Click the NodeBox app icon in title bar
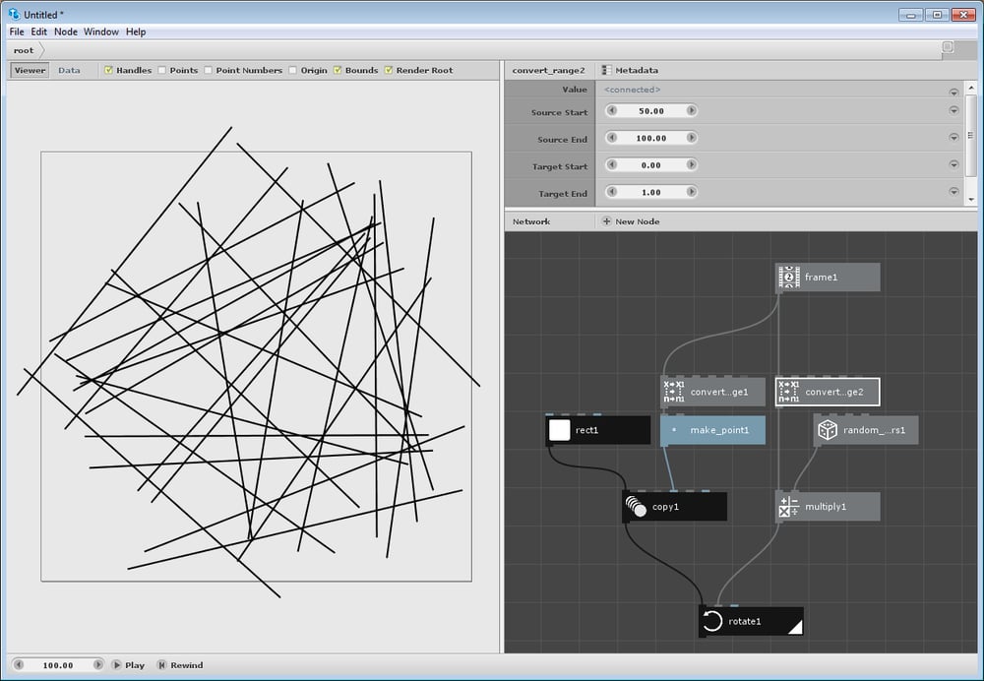 (x=14, y=14)
